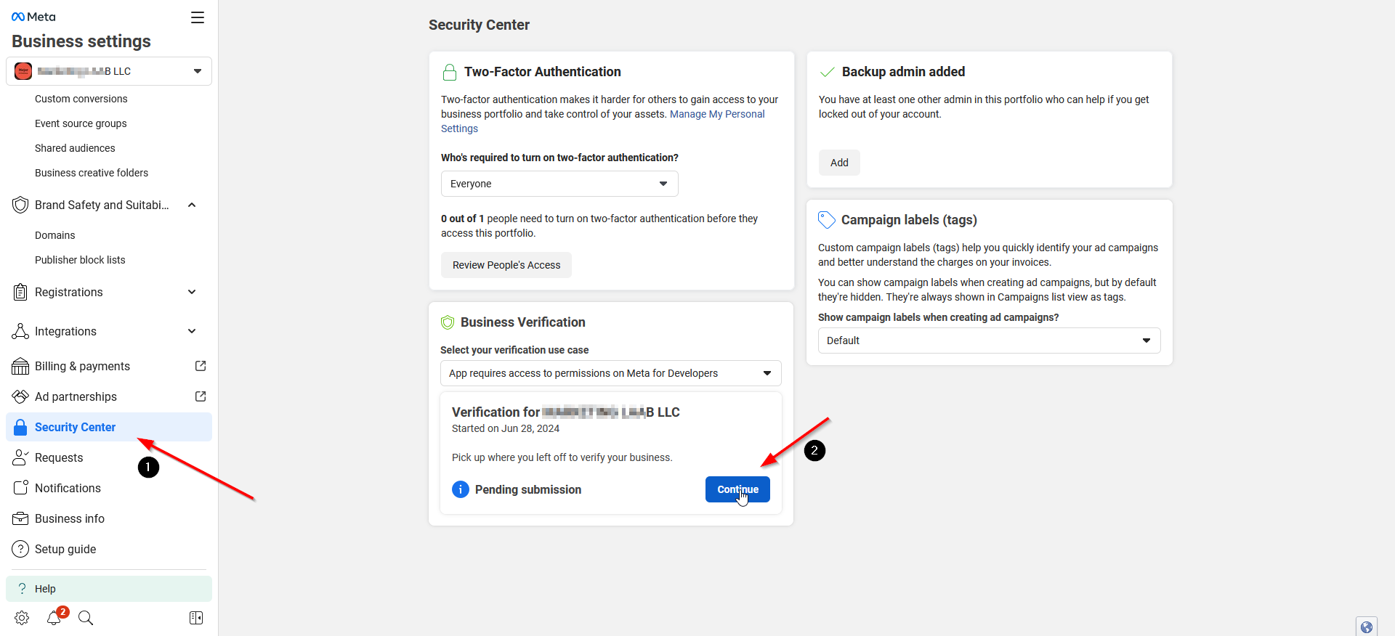This screenshot has width=1395, height=636.
Task: Click 'Started on Jun 28, 2024' text
Action: point(506,428)
